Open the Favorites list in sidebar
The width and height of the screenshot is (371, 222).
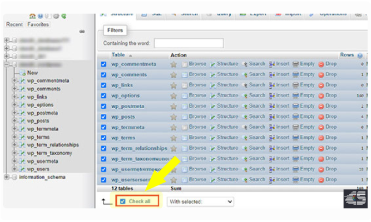pos(38,24)
